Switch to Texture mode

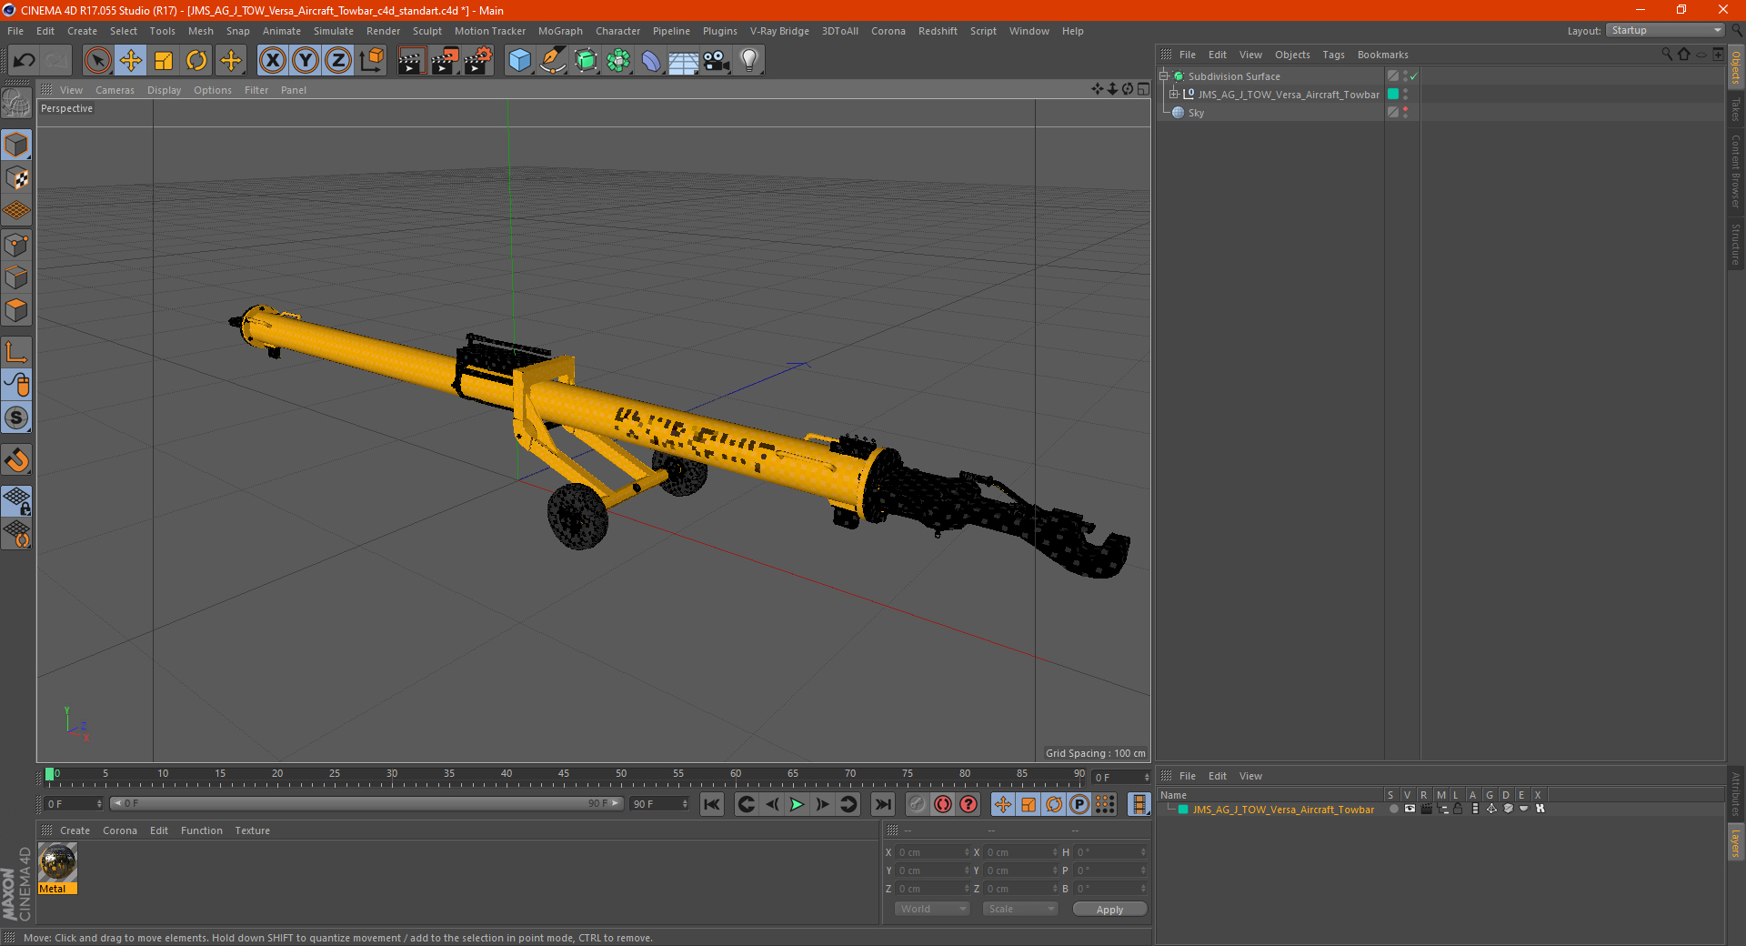coord(16,178)
